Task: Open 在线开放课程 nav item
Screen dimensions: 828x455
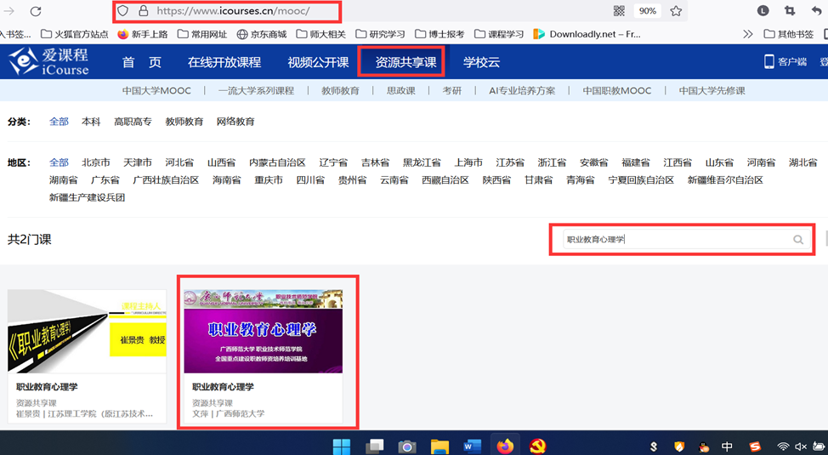Action: 224,62
